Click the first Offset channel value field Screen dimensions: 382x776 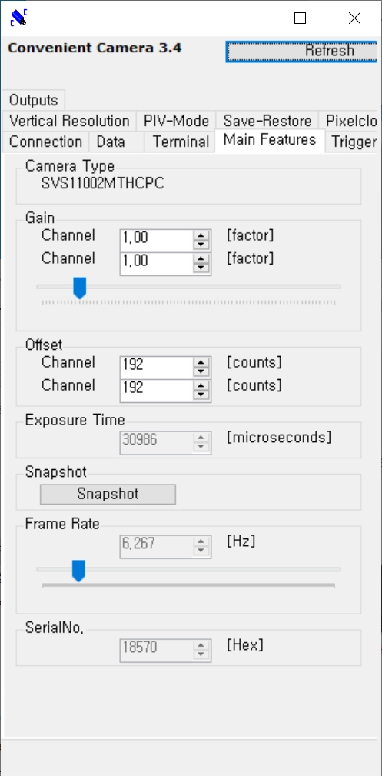coord(156,367)
